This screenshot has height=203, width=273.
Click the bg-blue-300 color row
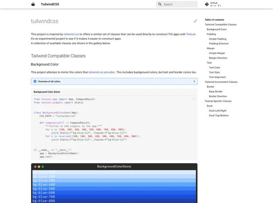click(x=114, y=180)
